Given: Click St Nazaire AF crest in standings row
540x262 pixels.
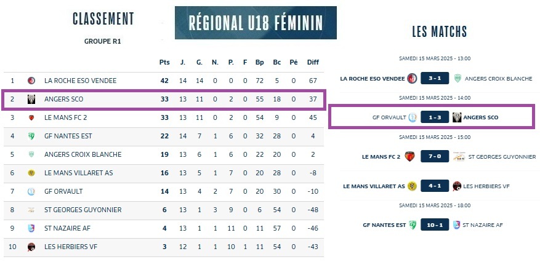Looking at the screenshot, I should [31, 228].
